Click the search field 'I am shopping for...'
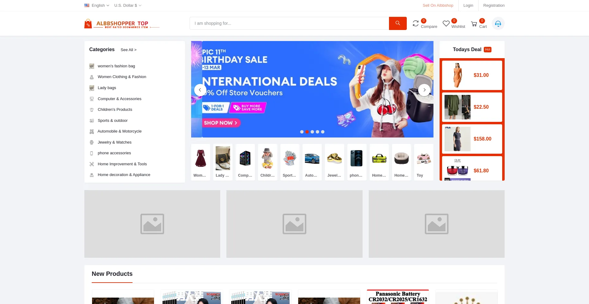 [x=289, y=23]
